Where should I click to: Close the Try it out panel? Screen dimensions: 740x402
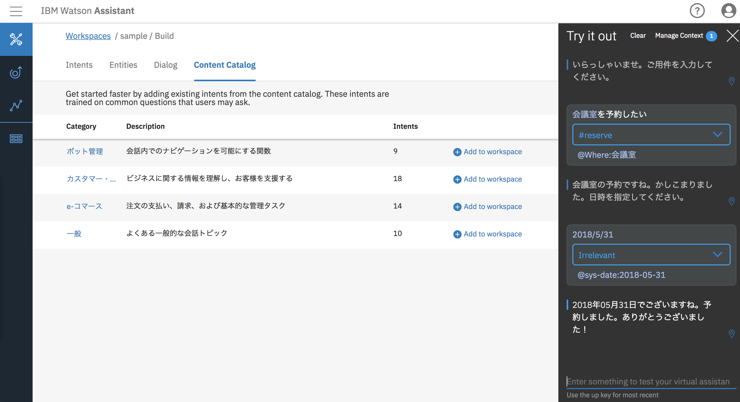[x=732, y=36]
